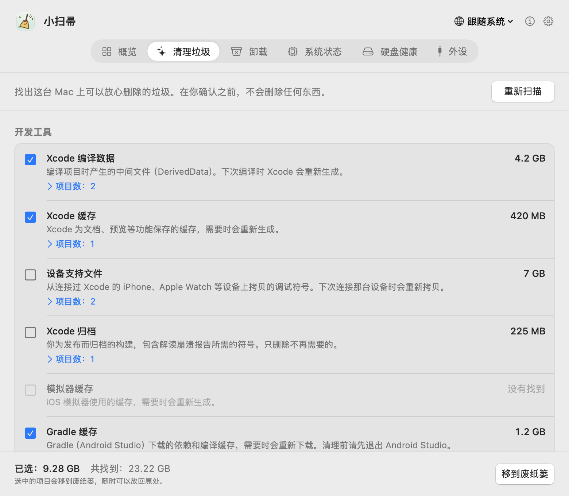The width and height of the screenshot is (569, 496).
Task: Click the 移到废纸篓 button
Action: (525, 474)
